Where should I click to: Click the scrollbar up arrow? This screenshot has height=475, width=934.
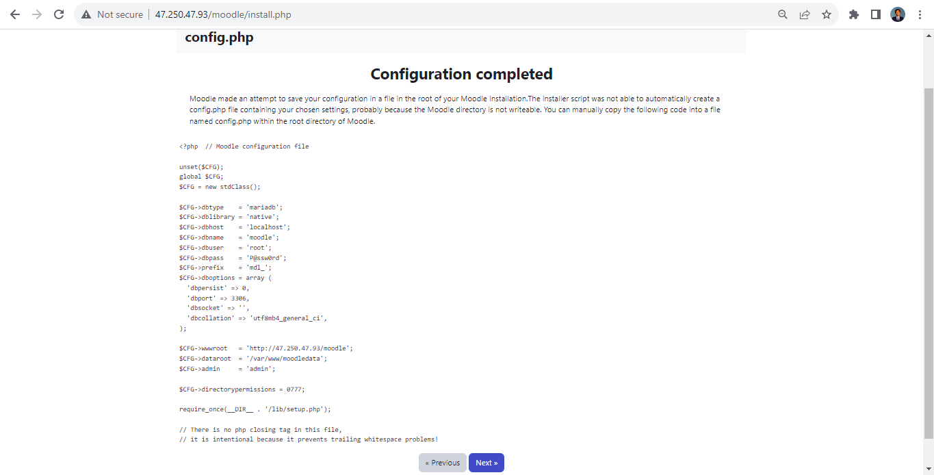tap(929, 35)
